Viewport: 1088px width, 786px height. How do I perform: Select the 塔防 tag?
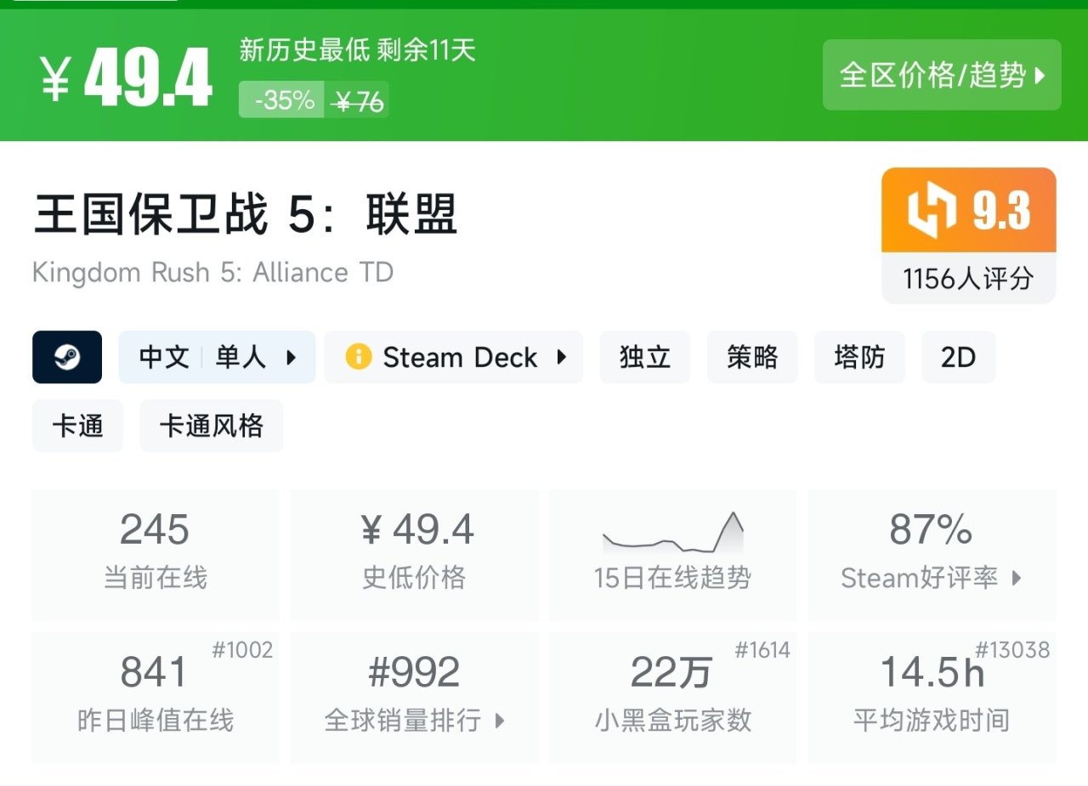click(x=859, y=357)
